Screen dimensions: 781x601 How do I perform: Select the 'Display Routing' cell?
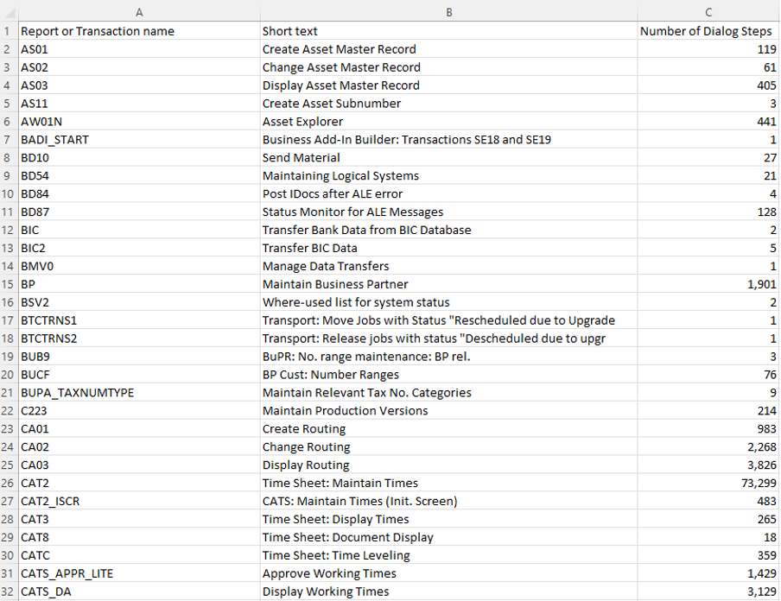click(x=306, y=465)
